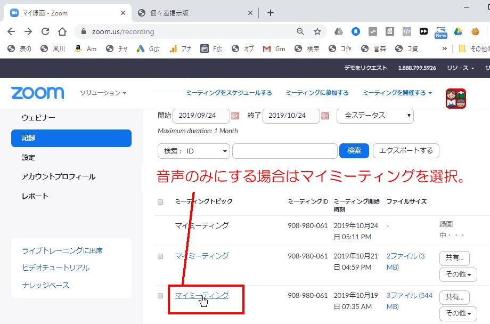Click the gray checkmark extension icon
490x324 pixels.
(373, 31)
